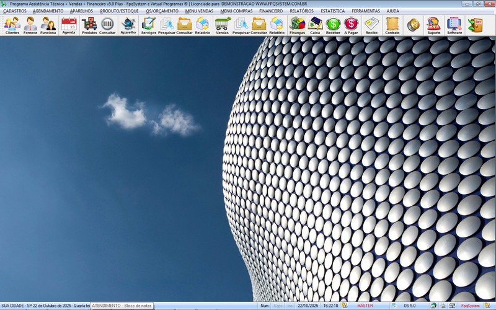This screenshot has width=496, height=310.
Task: Open the Contrato toolbar icon
Action: click(392, 25)
